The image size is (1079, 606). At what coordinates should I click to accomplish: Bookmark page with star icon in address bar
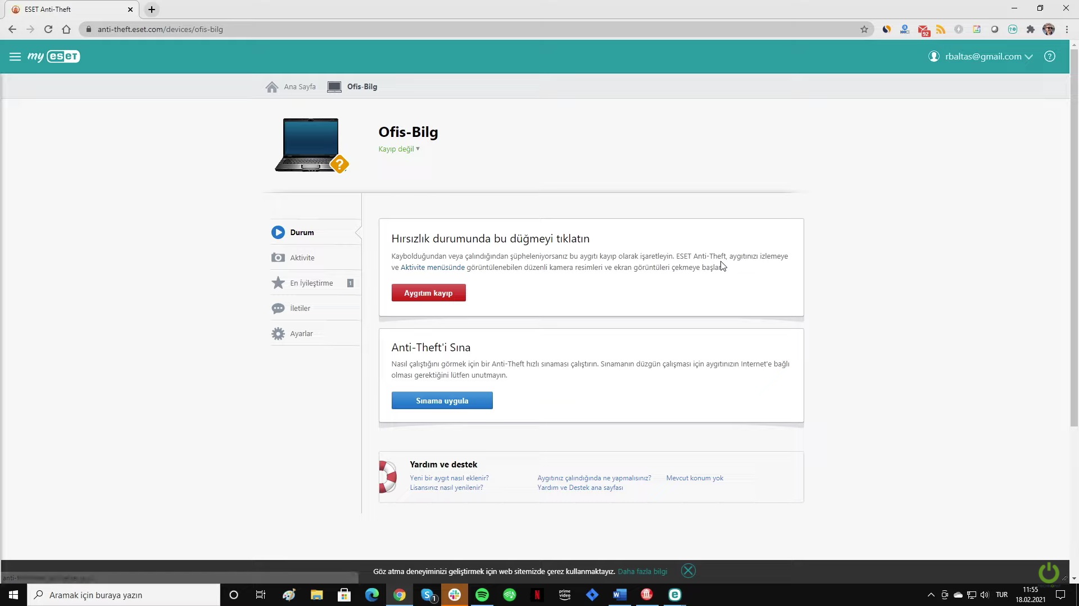[864, 29]
